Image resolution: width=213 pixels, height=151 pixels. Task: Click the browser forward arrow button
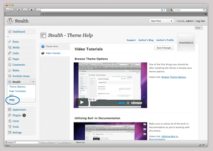[12, 10]
